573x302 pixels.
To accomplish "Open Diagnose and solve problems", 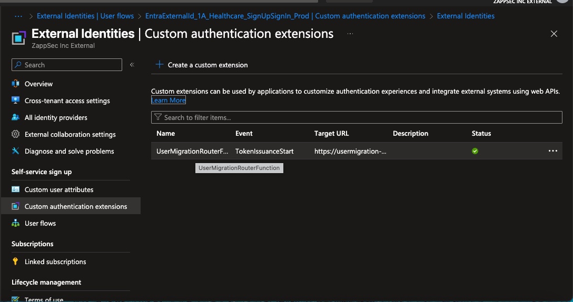I will pos(69,151).
